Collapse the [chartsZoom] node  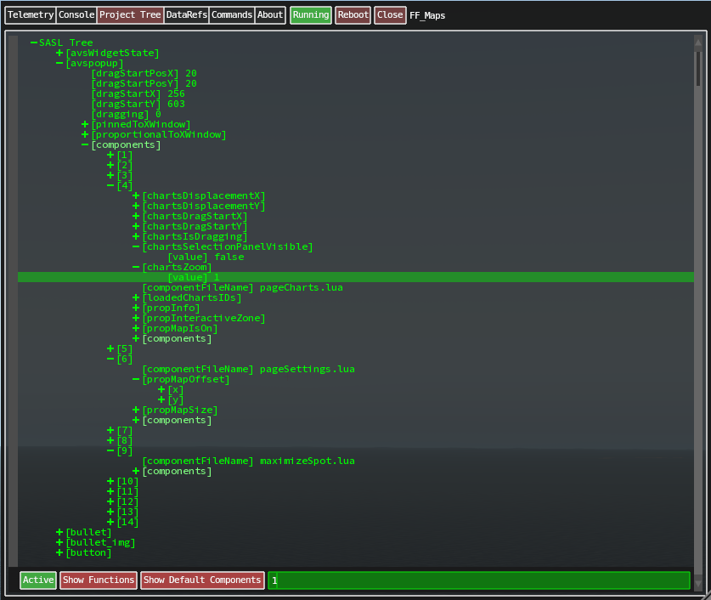135,267
